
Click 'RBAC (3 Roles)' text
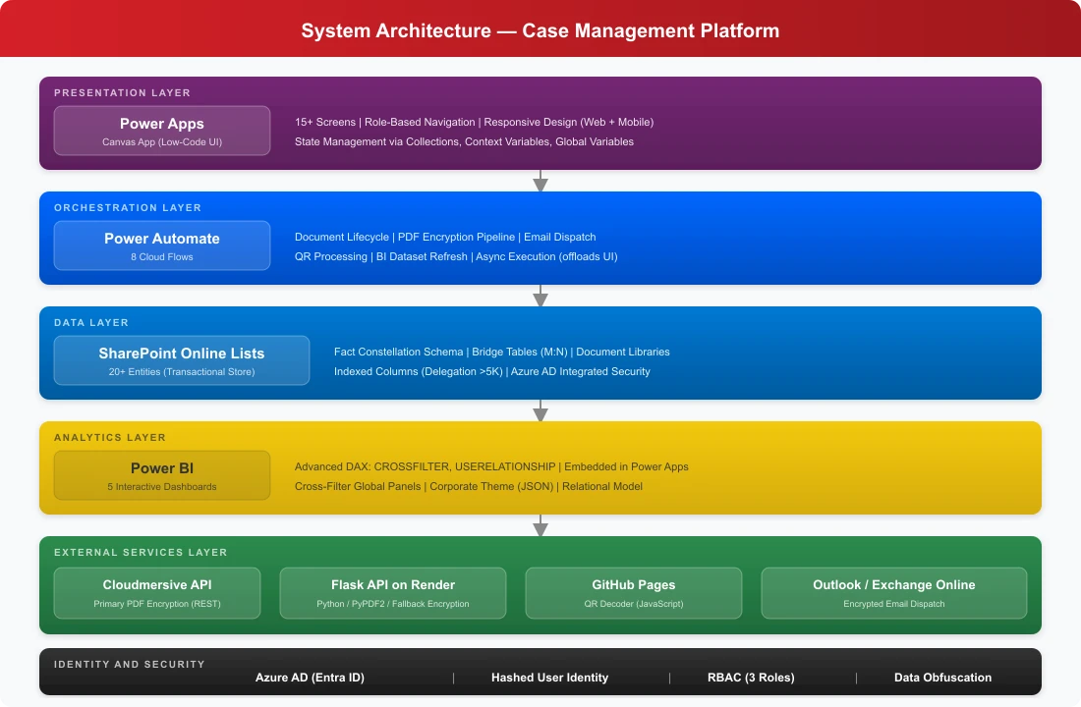(751, 678)
